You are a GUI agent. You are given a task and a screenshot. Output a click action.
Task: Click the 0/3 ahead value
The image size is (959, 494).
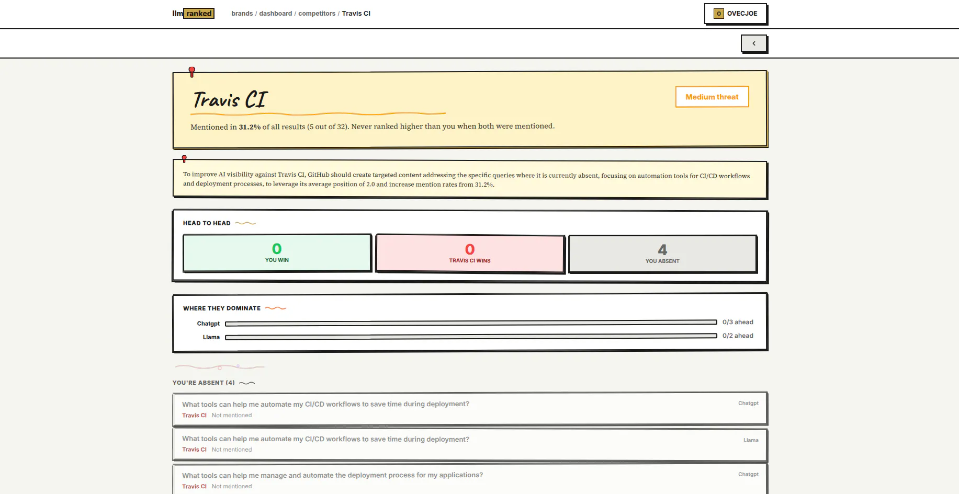(x=738, y=322)
